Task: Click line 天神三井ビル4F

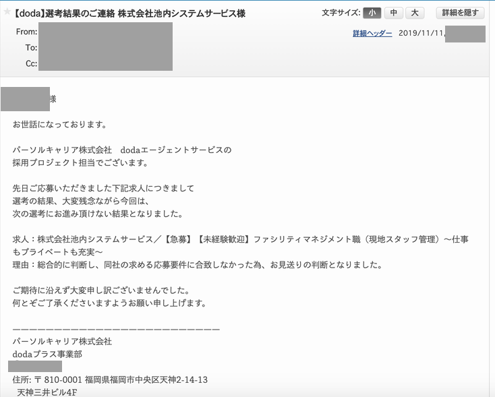Action: 47,392
